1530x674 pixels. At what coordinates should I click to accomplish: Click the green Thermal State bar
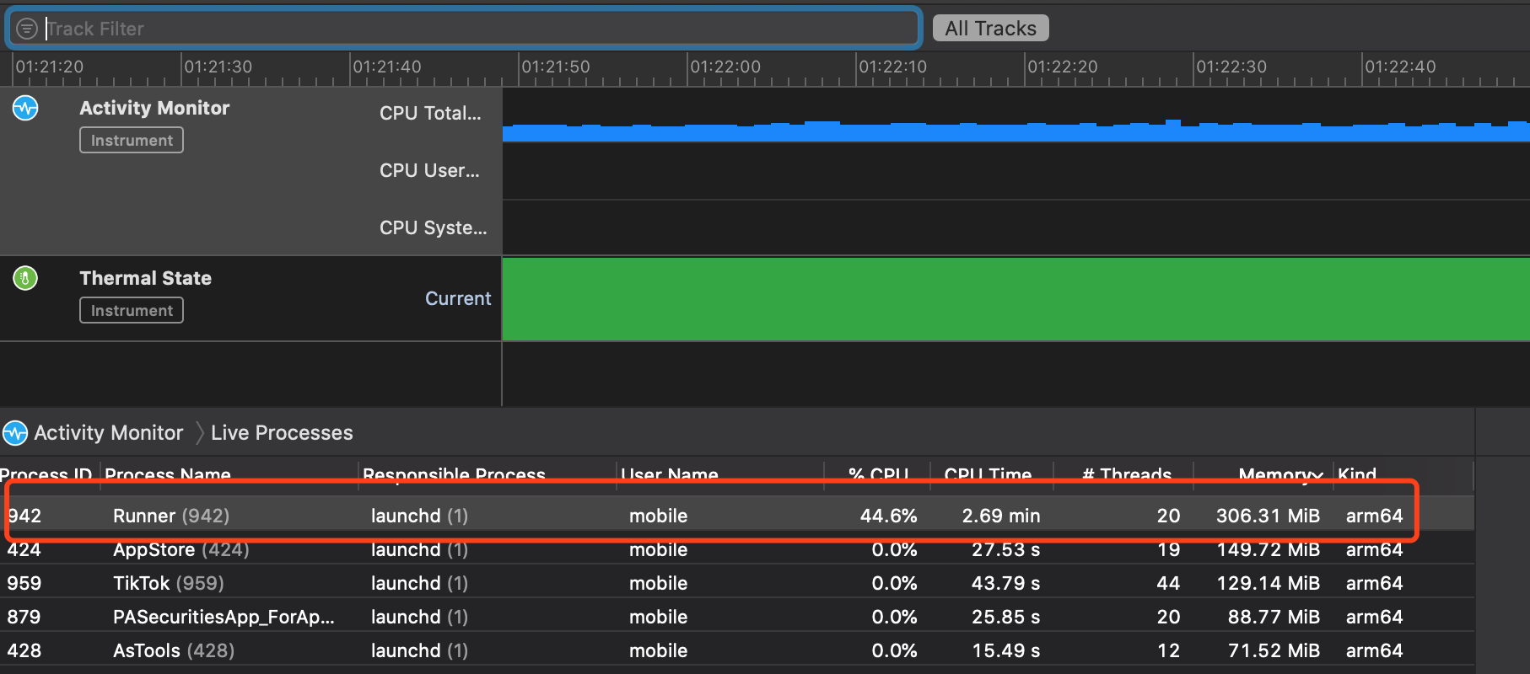click(1016, 299)
